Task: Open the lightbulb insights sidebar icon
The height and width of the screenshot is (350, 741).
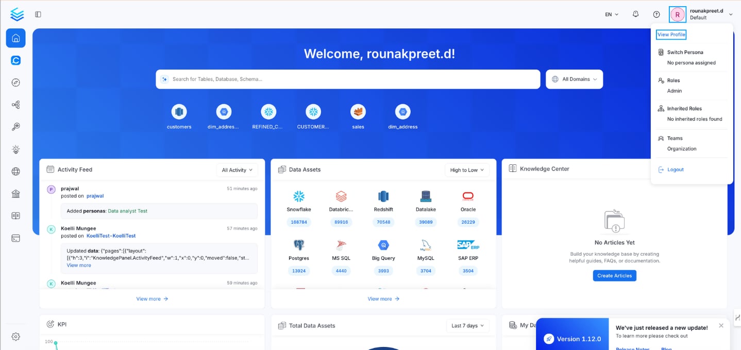Action: point(15,149)
